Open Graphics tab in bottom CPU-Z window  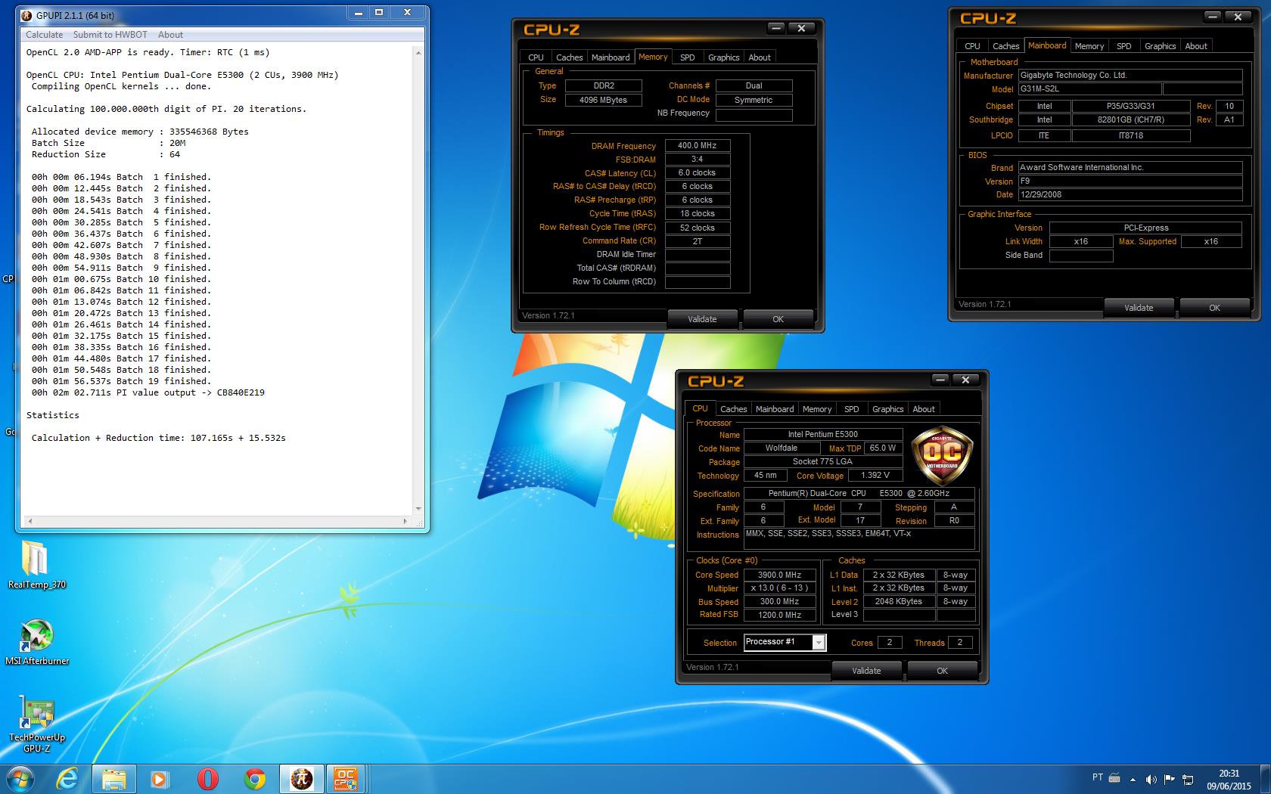coord(887,409)
